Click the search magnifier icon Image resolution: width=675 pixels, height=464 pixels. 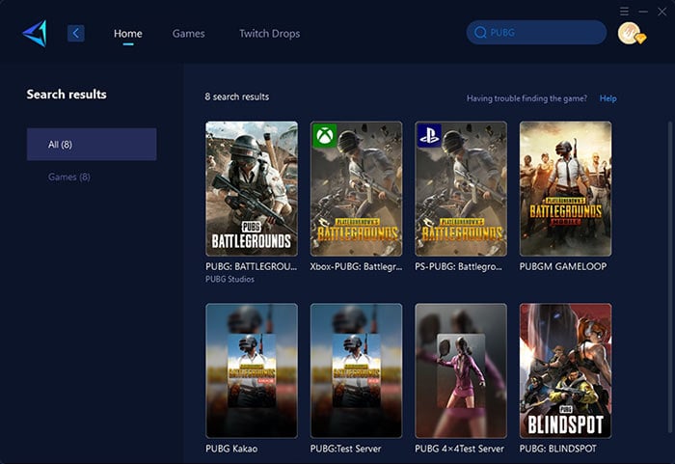click(x=480, y=32)
